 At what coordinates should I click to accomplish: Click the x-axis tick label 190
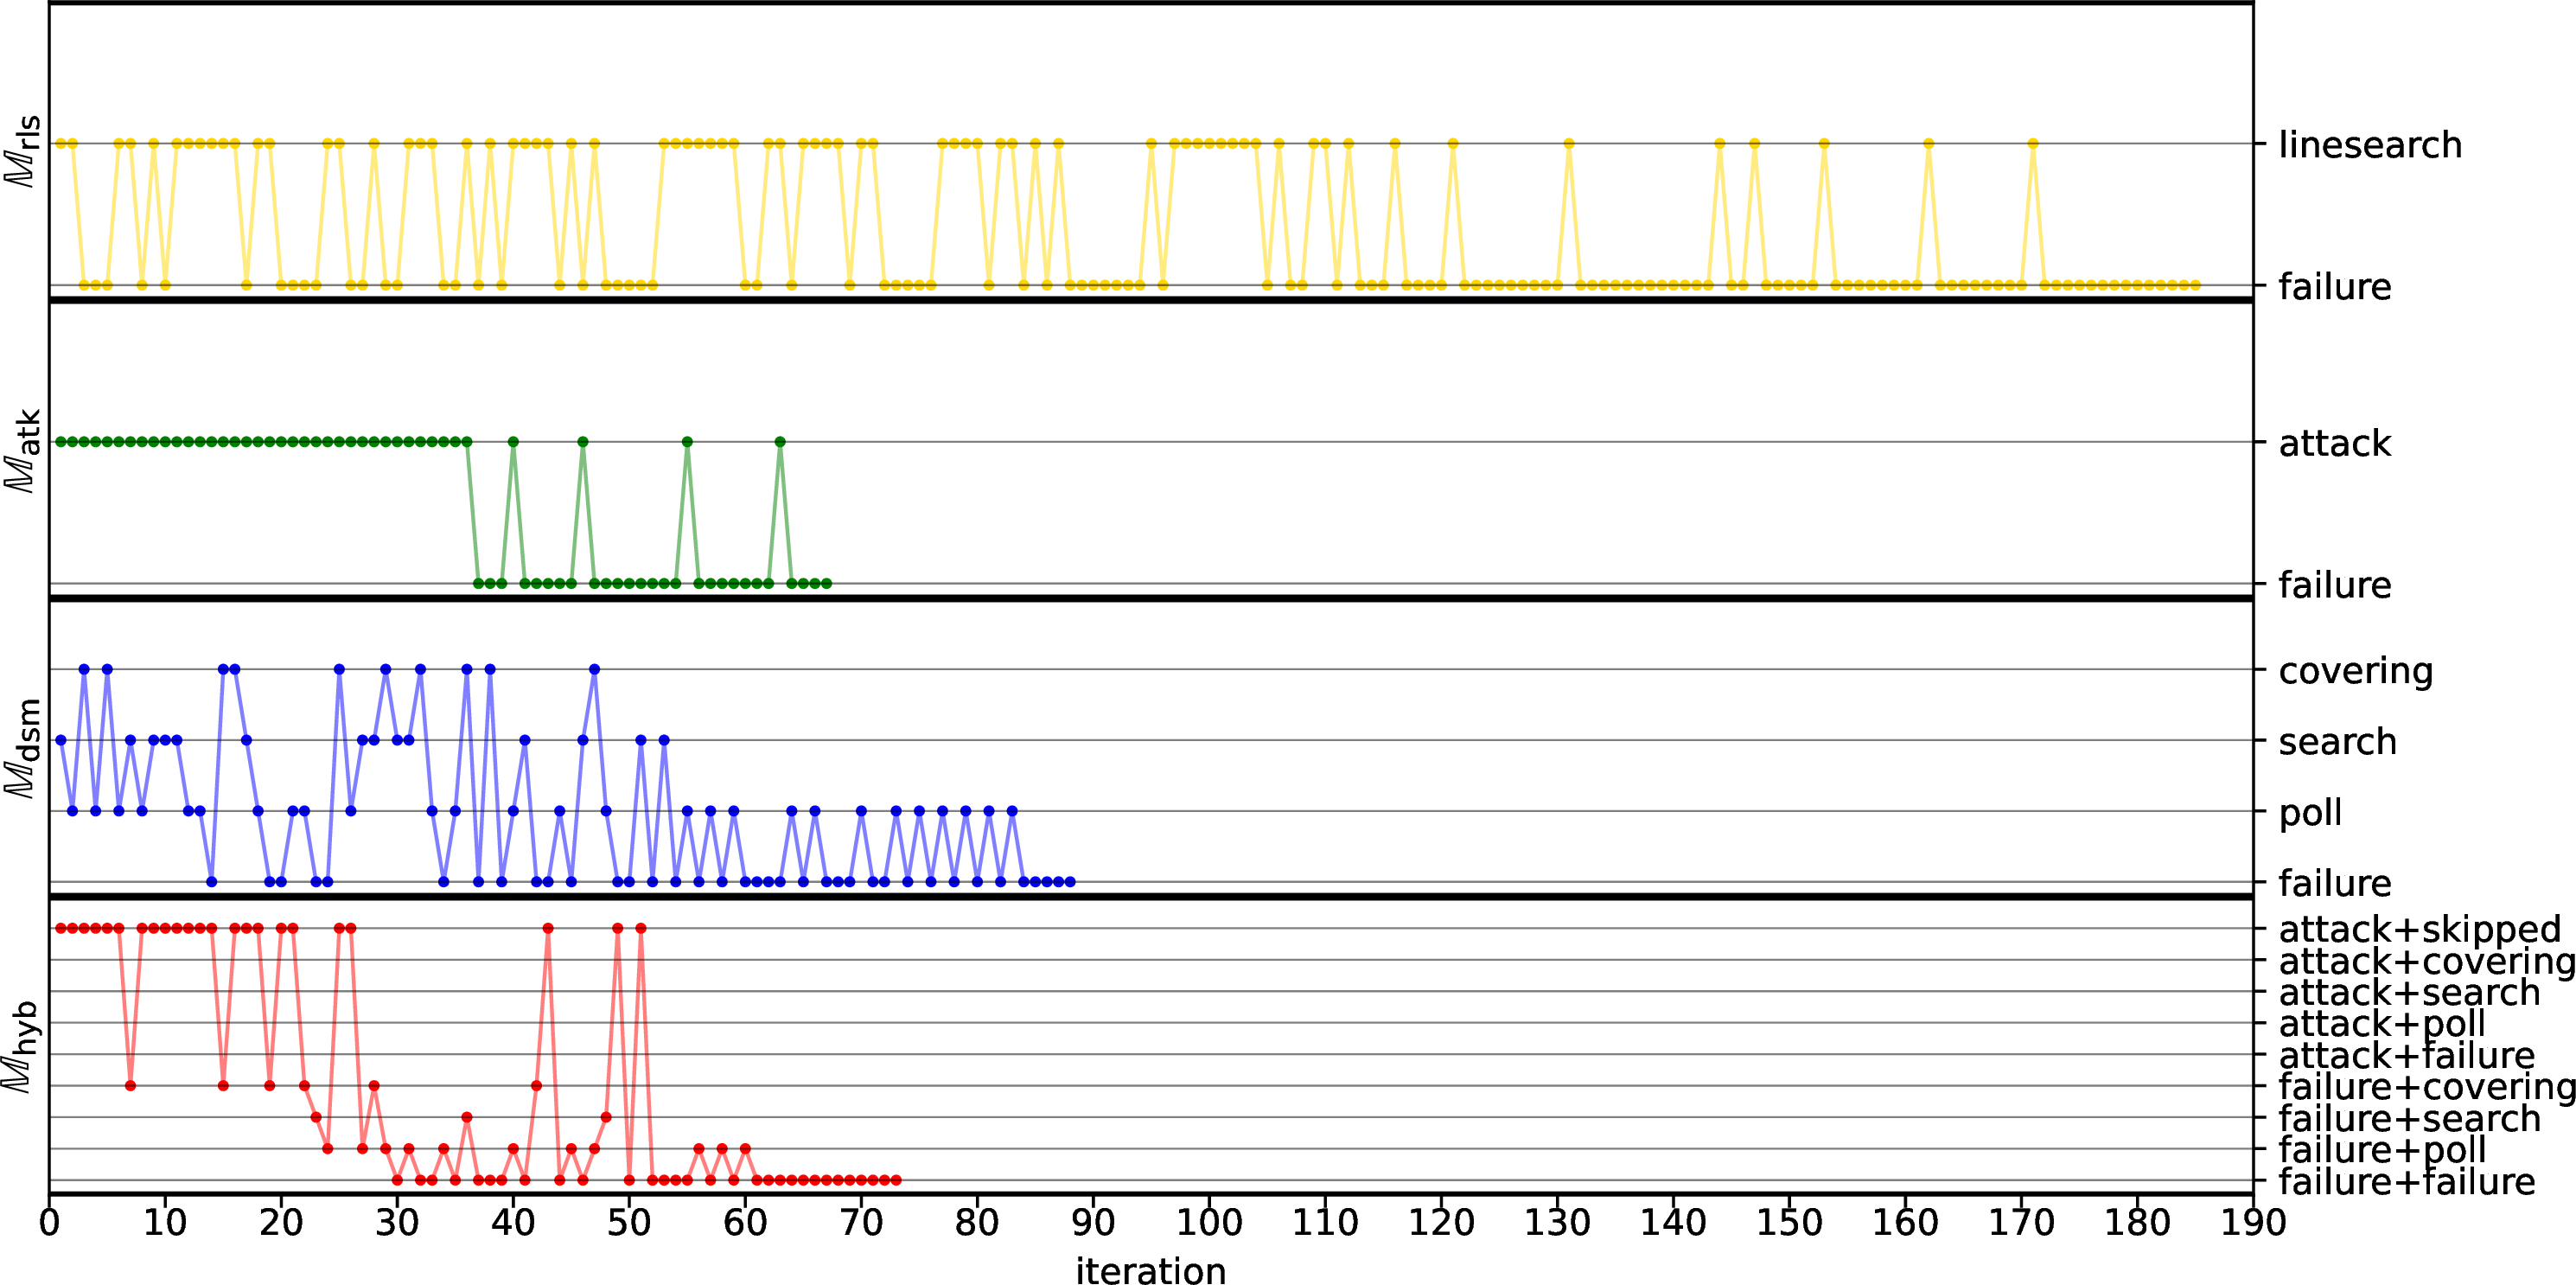pyautogui.click(x=2253, y=1222)
